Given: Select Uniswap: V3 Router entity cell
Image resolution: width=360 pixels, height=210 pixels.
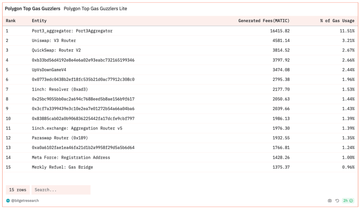Looking at the screenshot, I should pos(54,41).
